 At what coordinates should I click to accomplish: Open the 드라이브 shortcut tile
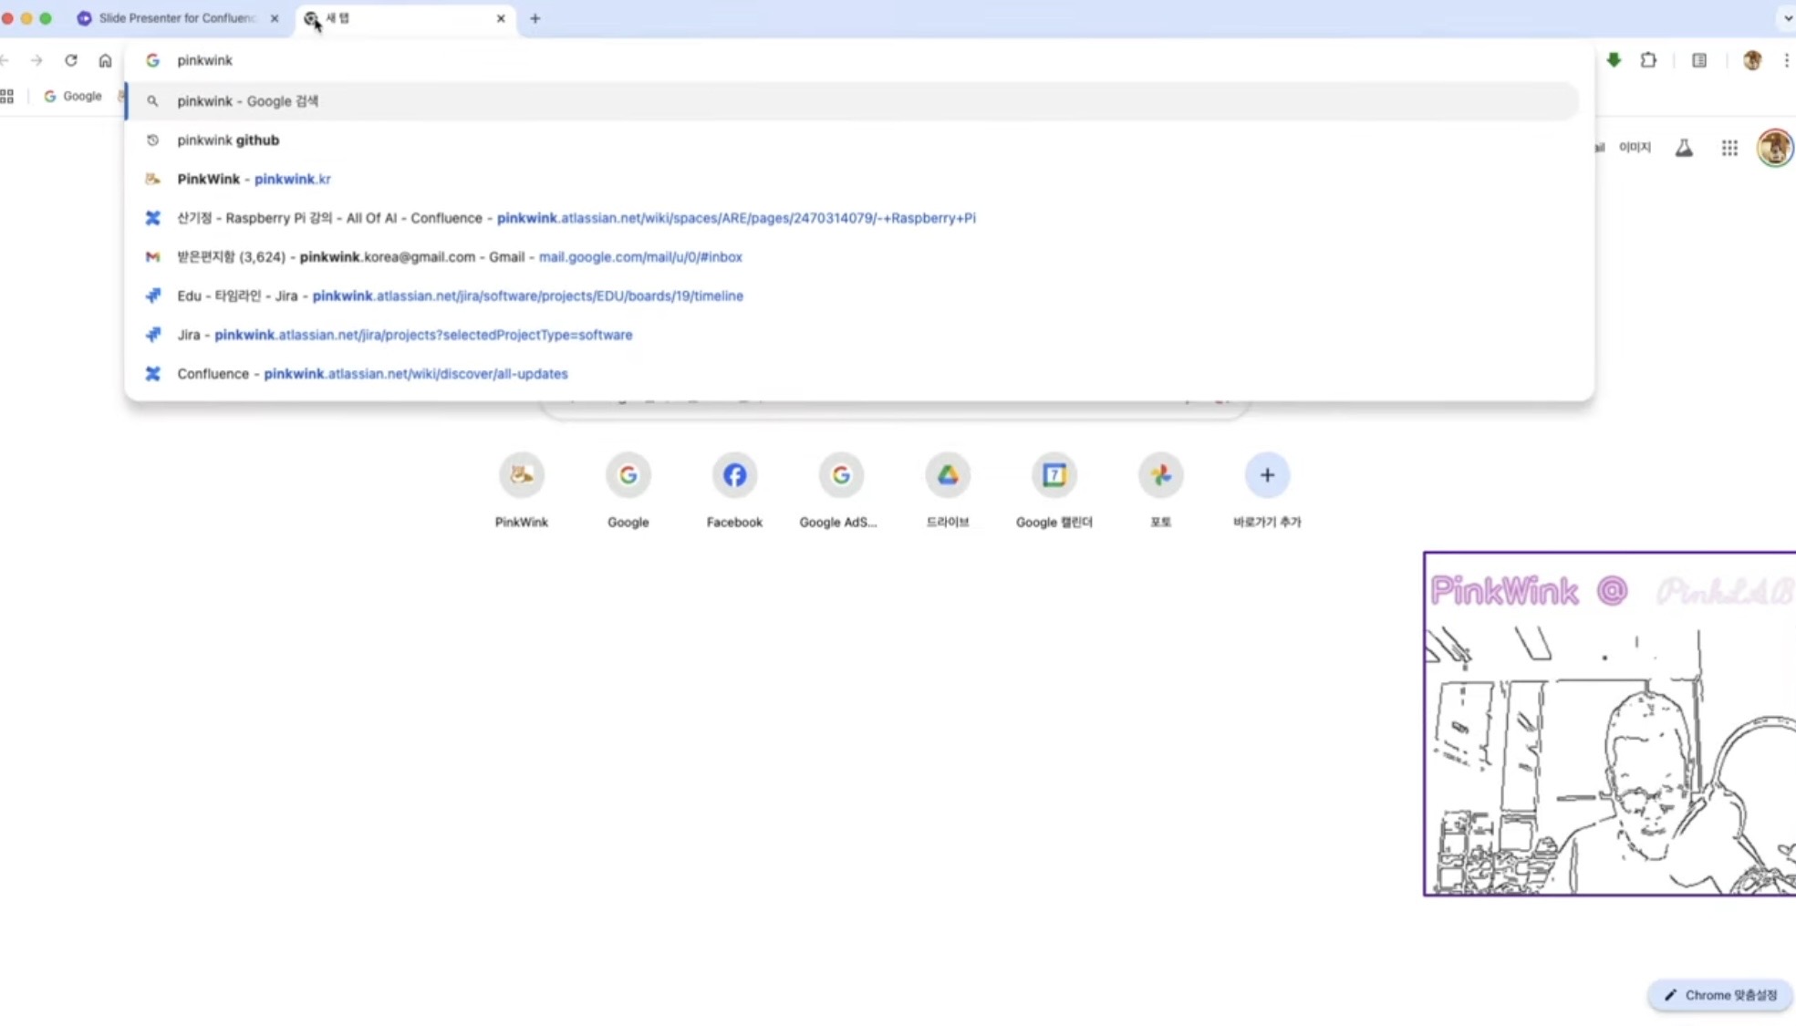click(x=948, y=490)
